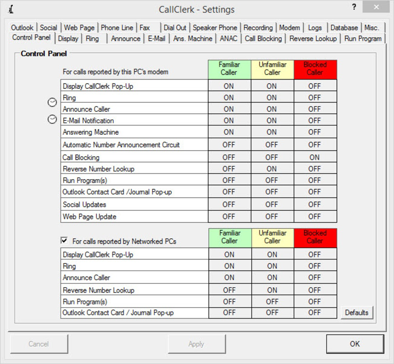Click the OK button
This screenshot has height=364, width=394.
click(355, 344)
